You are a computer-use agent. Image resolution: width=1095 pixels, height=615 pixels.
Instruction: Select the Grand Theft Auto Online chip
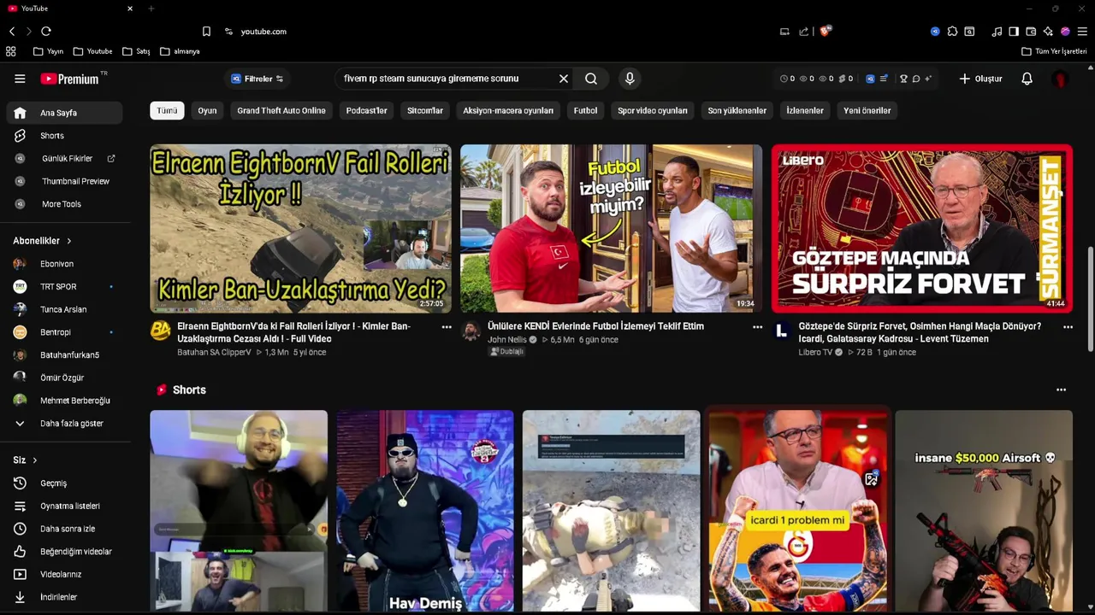click(x=281, y=110)
